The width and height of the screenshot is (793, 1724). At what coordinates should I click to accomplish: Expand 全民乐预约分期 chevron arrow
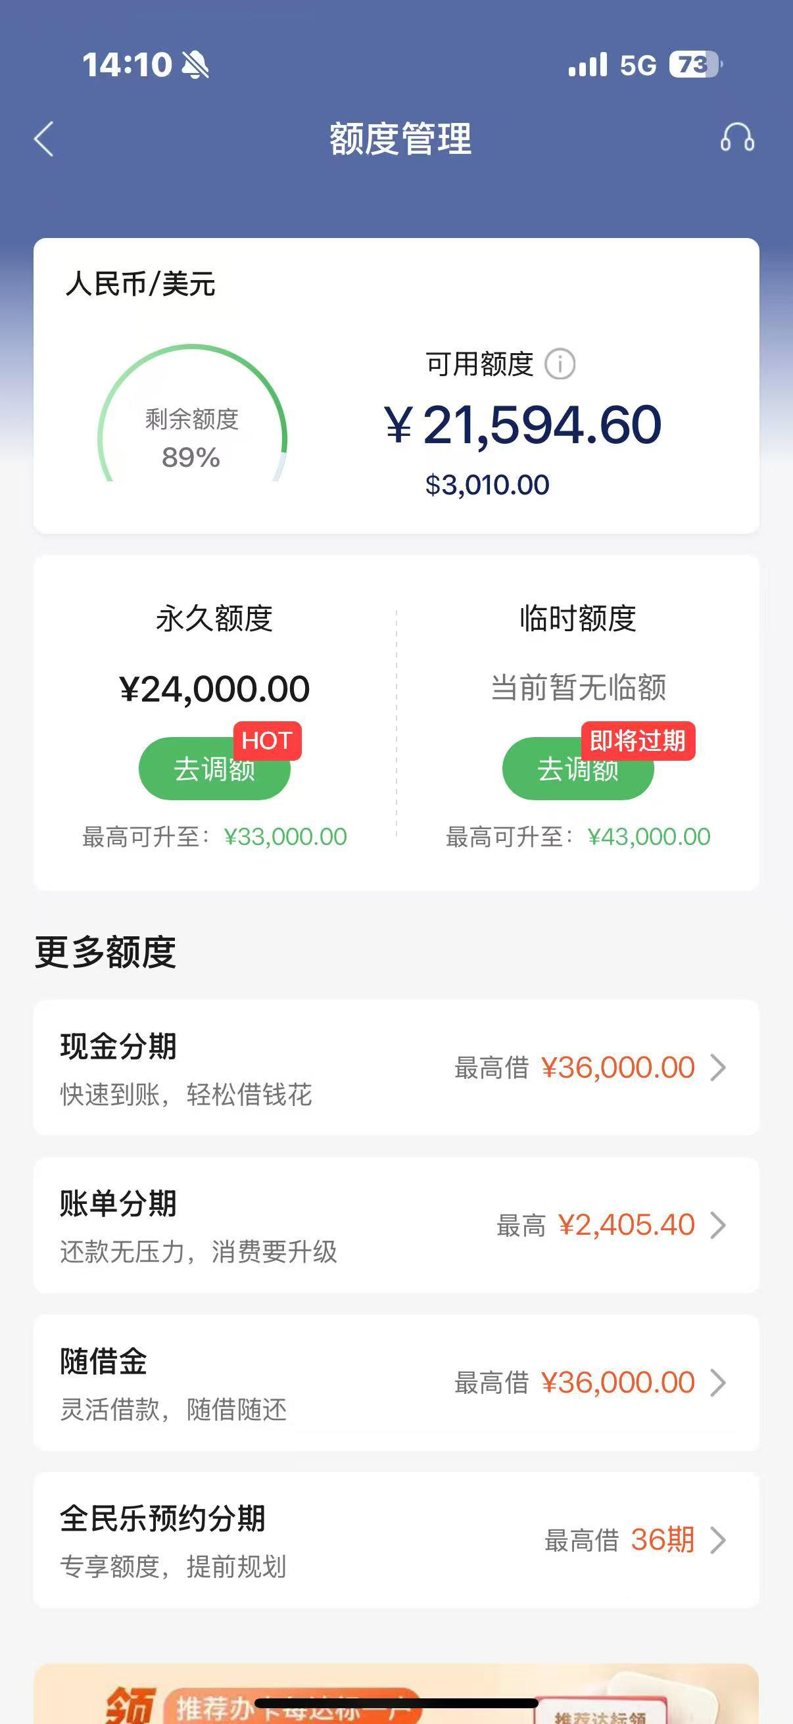[718, 1540]
